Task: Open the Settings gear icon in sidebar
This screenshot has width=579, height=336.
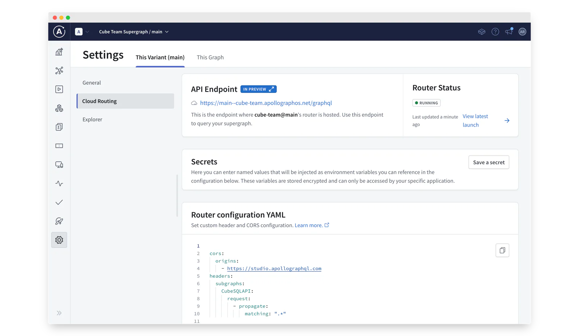Action: (59, 240)
